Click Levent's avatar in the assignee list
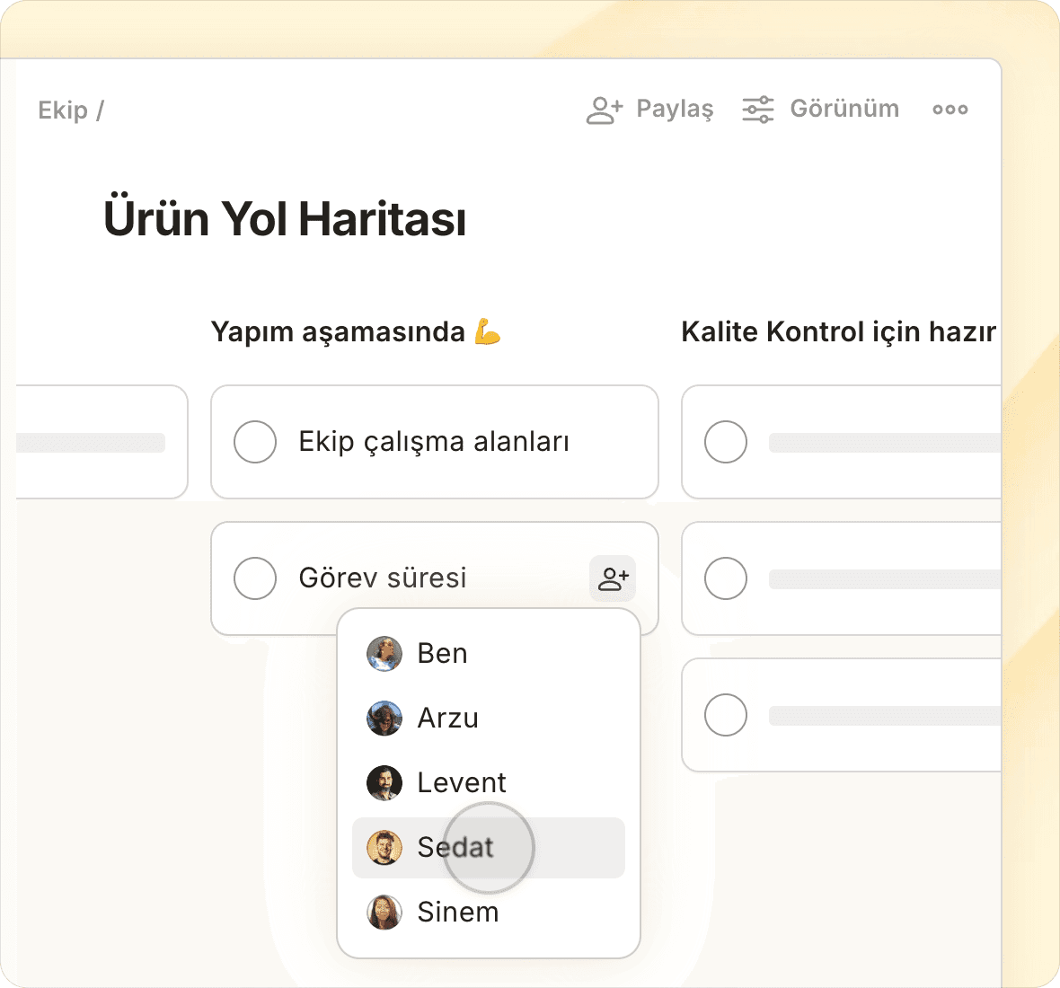Image resolution: width=1060 pixels, height=988 pixels. tap(384, 783)
